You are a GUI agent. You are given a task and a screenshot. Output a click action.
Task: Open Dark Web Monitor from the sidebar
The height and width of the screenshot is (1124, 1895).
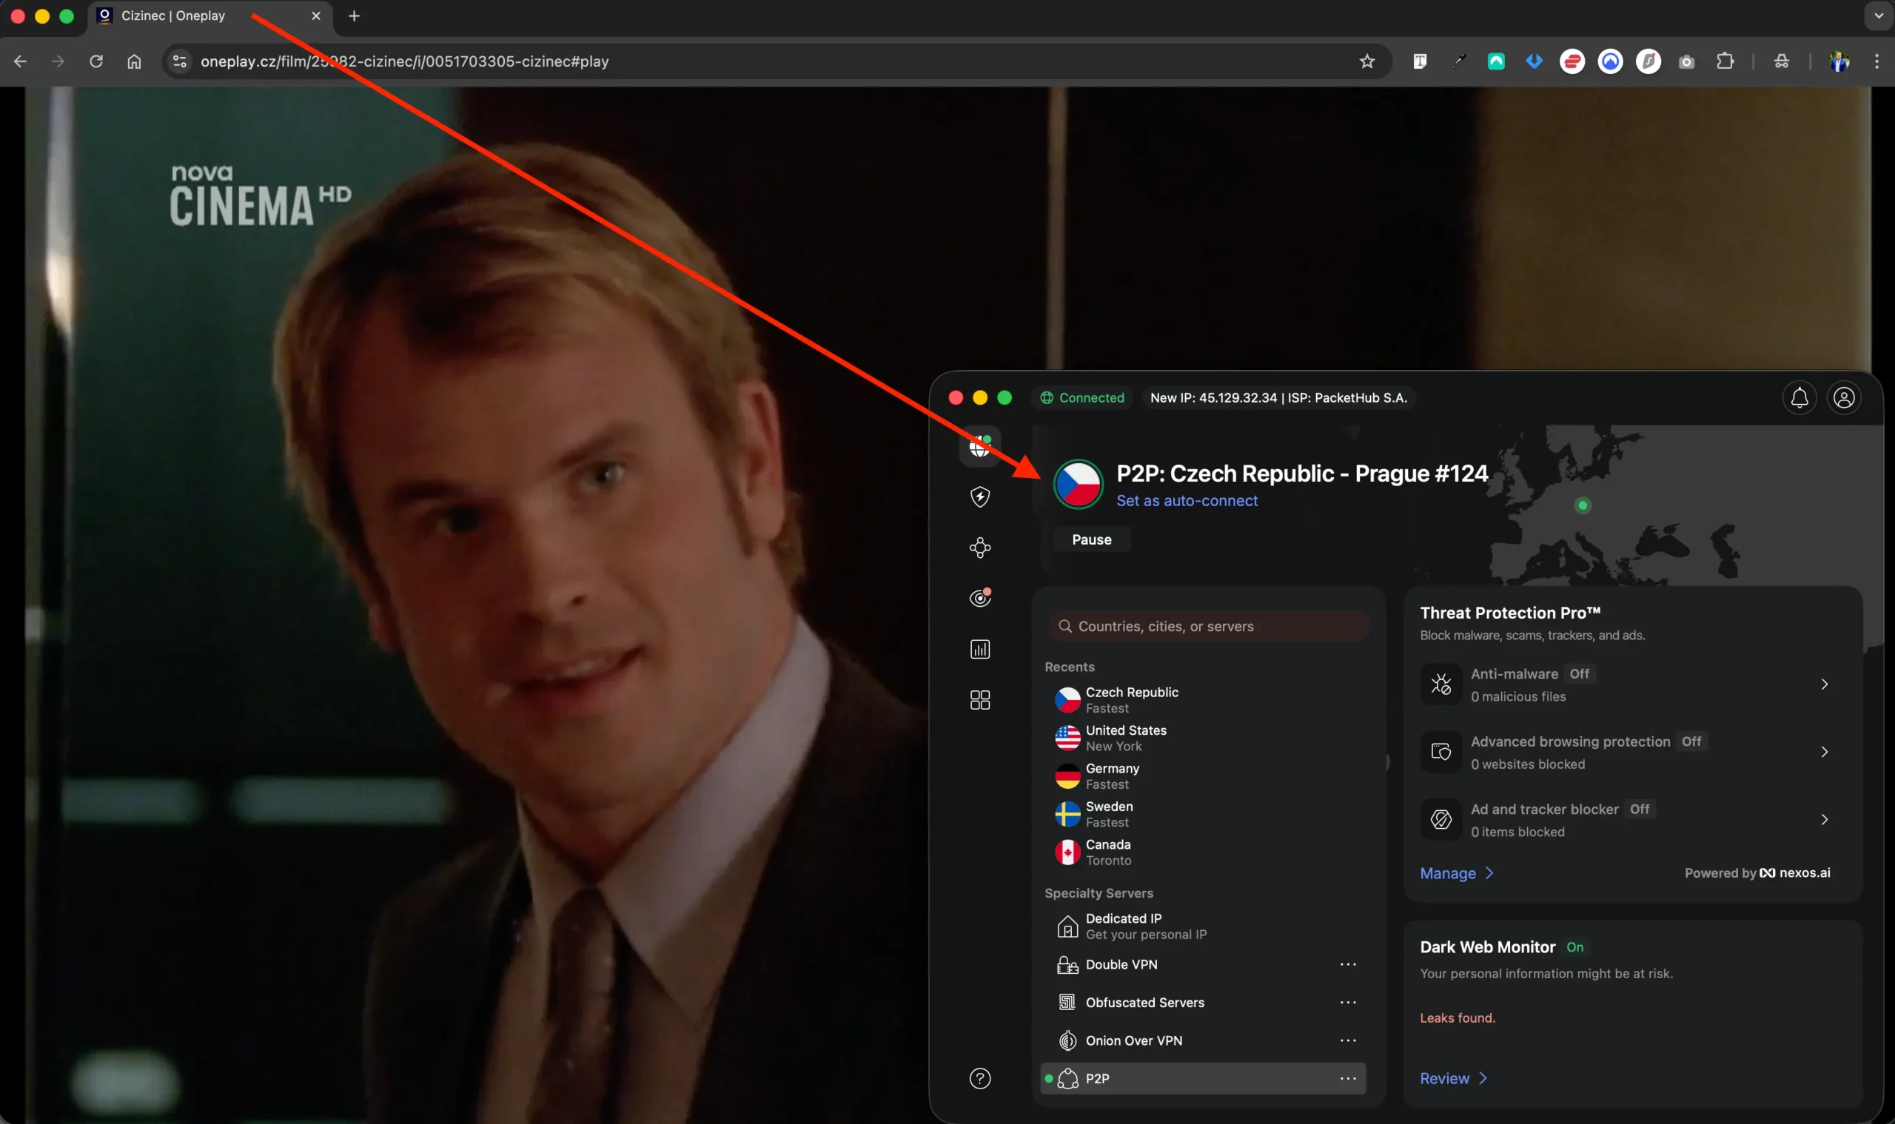(x=980, y=598)
